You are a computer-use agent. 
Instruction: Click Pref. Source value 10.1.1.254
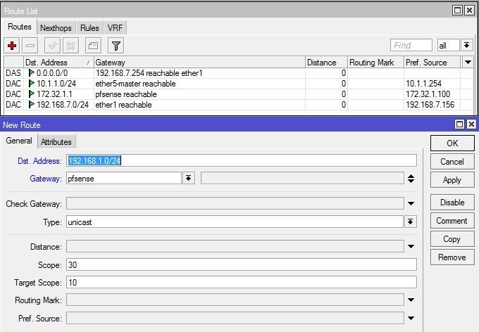point(423,83)
